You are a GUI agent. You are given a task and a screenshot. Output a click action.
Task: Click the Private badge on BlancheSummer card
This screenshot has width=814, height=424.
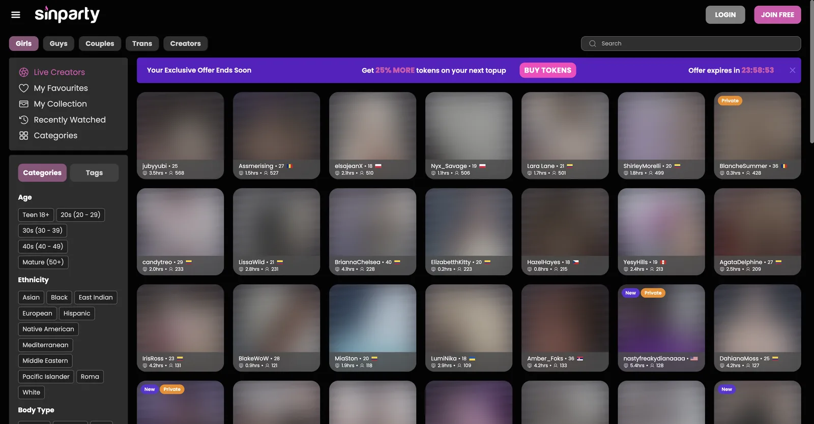[730, 101]
